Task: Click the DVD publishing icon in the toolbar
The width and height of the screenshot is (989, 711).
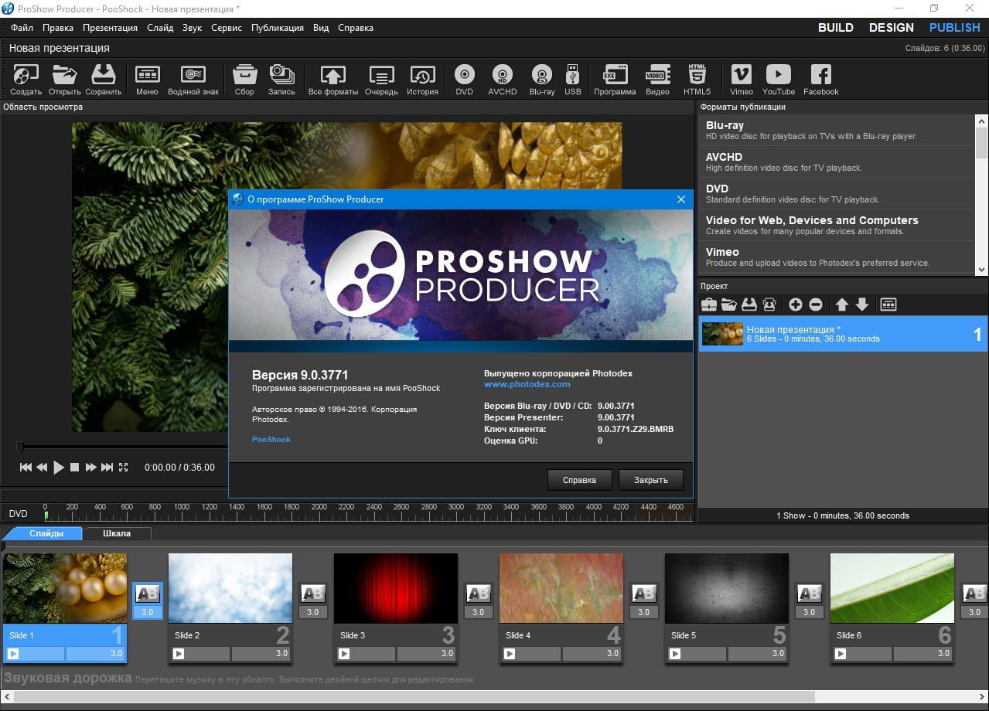Action: (463, 76)
